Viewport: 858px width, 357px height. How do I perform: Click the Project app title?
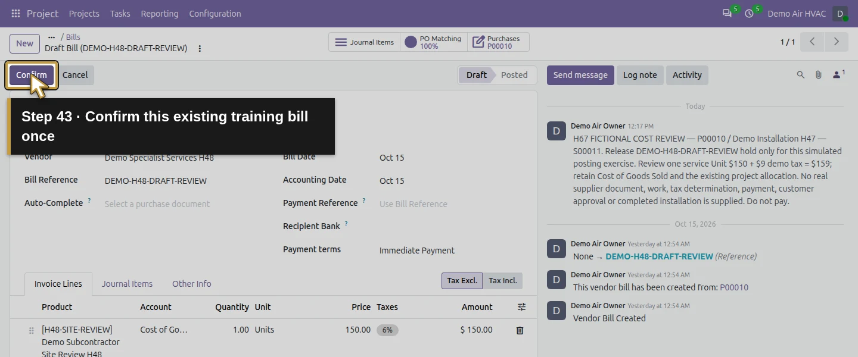43,14
